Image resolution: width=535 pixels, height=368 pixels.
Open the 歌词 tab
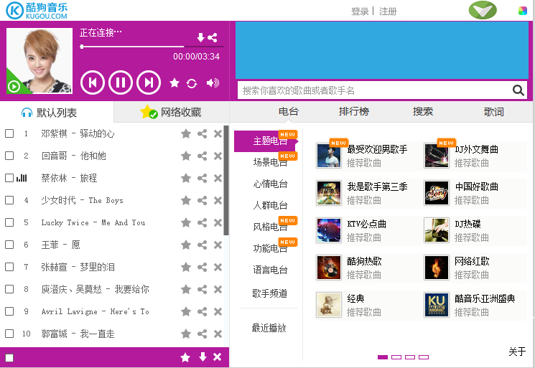(494, 111)
